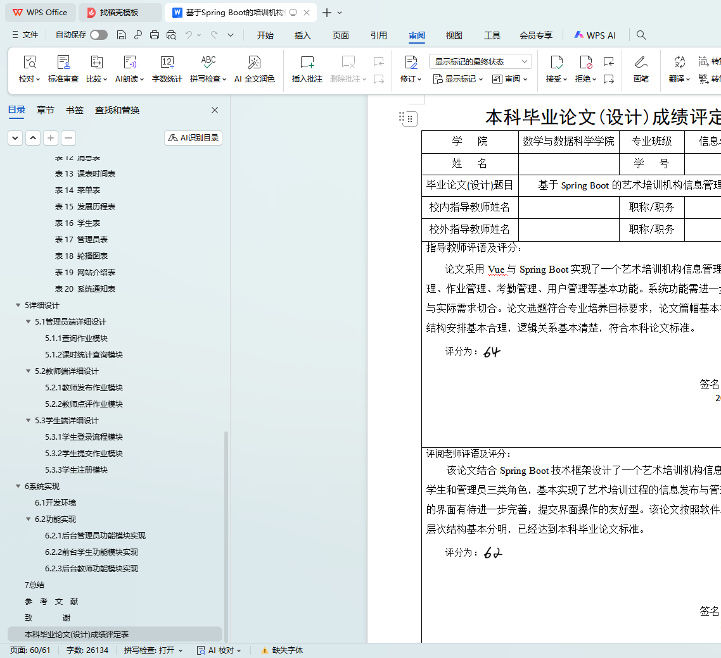Click the 校对 proofreading icon
721x658 pixels.
(29, 63)
